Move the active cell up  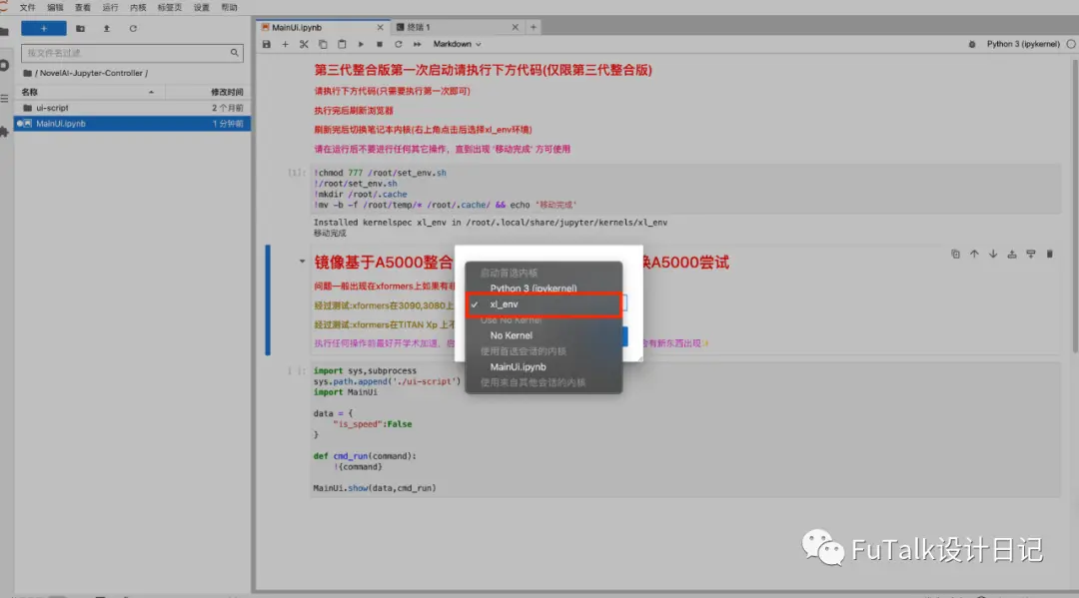[974, 255]
